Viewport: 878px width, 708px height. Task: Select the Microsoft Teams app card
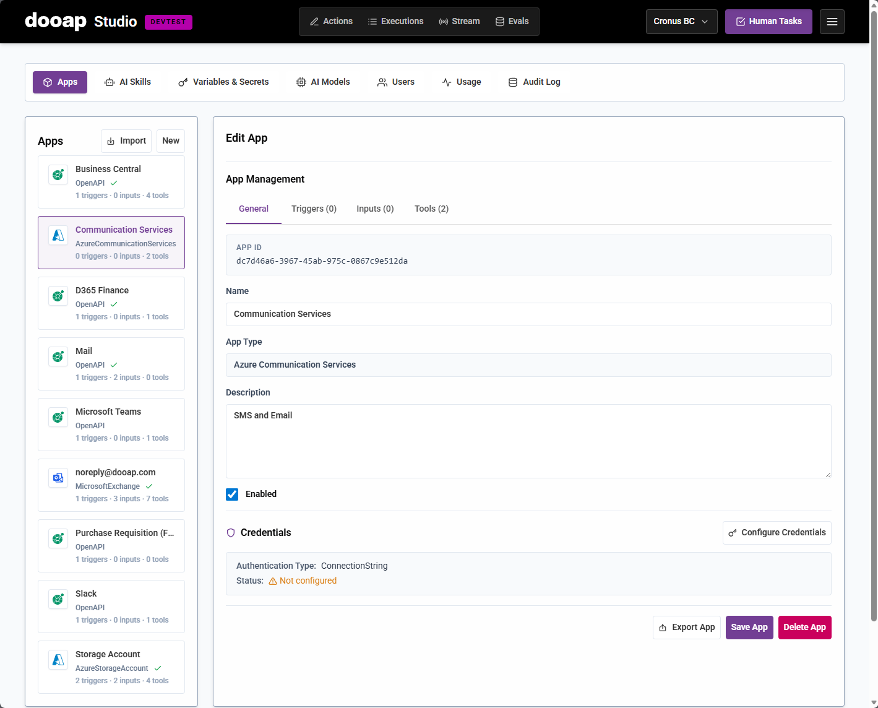(x=111, y=425)
